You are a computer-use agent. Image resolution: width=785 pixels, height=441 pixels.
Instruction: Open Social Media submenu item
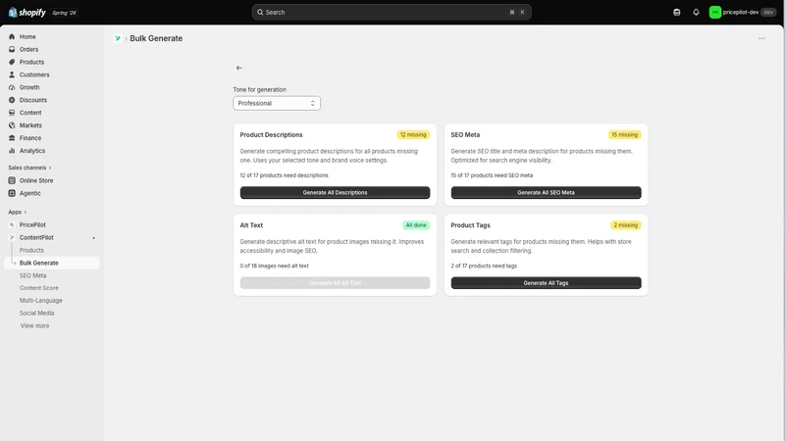coord(36,313)
